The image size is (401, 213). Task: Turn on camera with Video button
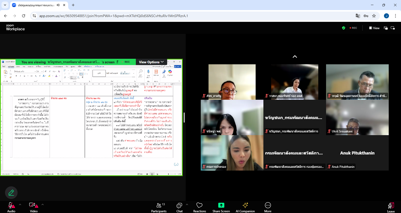[x=33, y=206]
